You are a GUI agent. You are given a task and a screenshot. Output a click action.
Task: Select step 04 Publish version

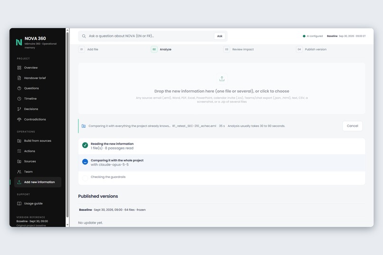311,49
